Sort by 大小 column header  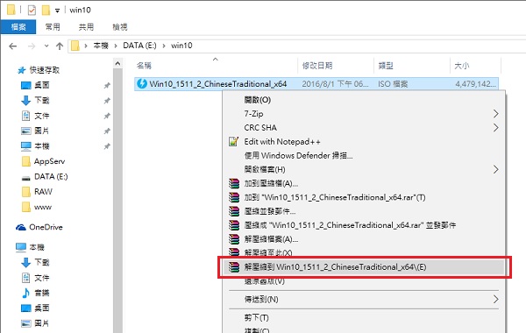462,66
